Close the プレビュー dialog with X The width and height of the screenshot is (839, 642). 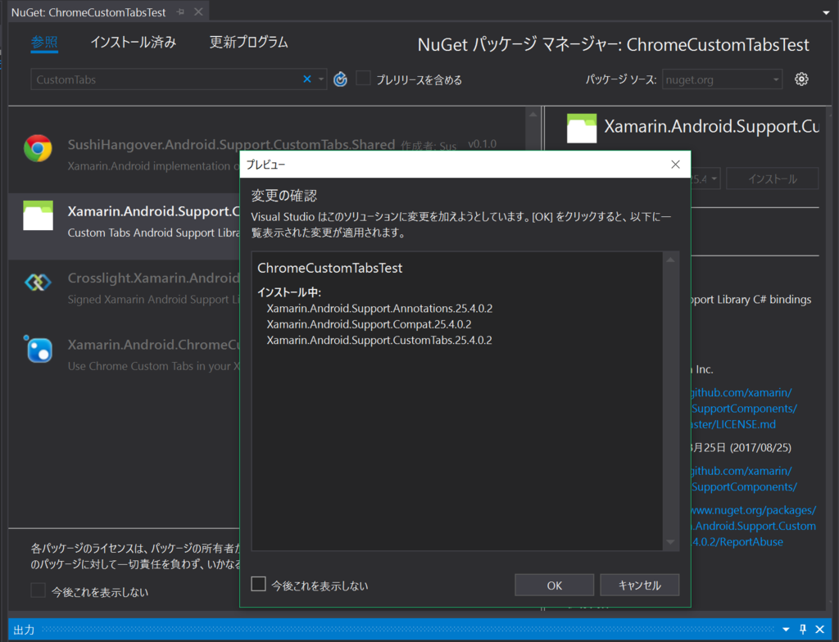pyautogui.click(x=675, y=165)
